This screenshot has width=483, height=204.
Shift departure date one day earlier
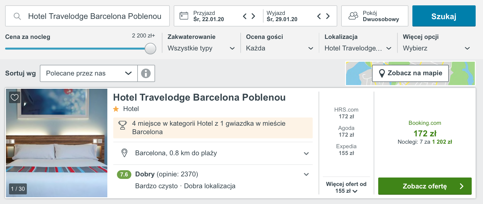(319, 16)
